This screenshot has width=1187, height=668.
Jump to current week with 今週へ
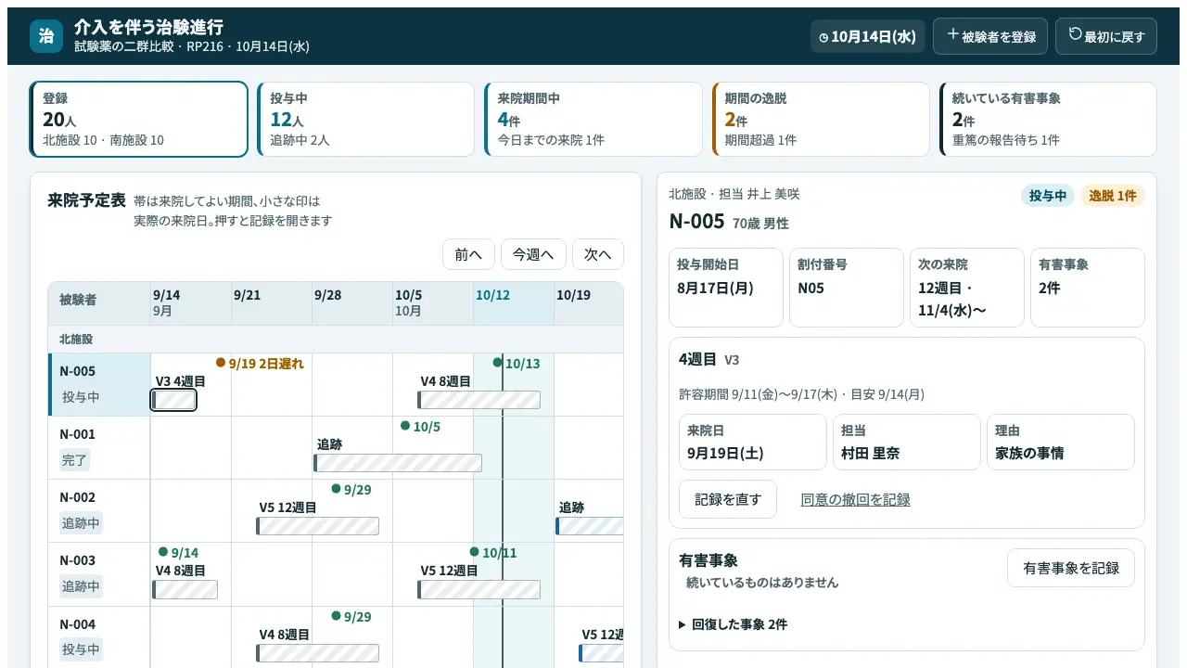[x=533, y=254]
